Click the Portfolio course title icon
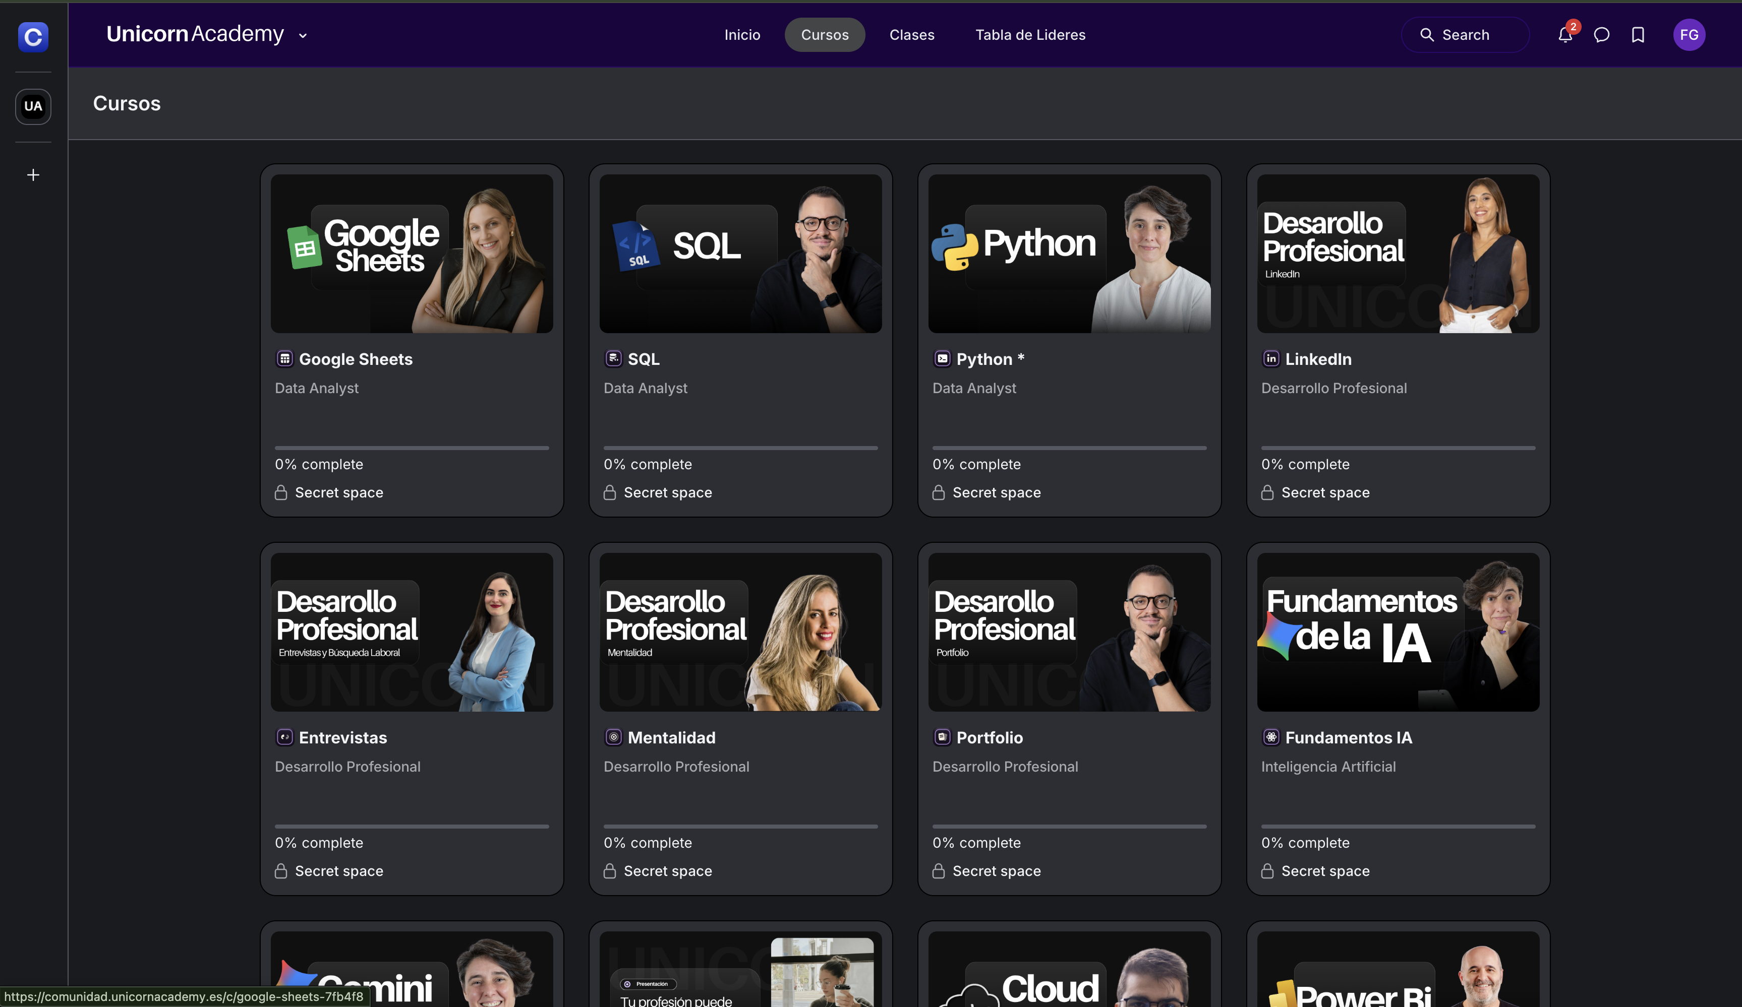Viewport: 1742px width, 1007px height. (x=942, y=737)
